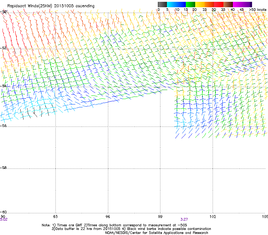Click the '-56' latitude axis label

pos(3,125)
